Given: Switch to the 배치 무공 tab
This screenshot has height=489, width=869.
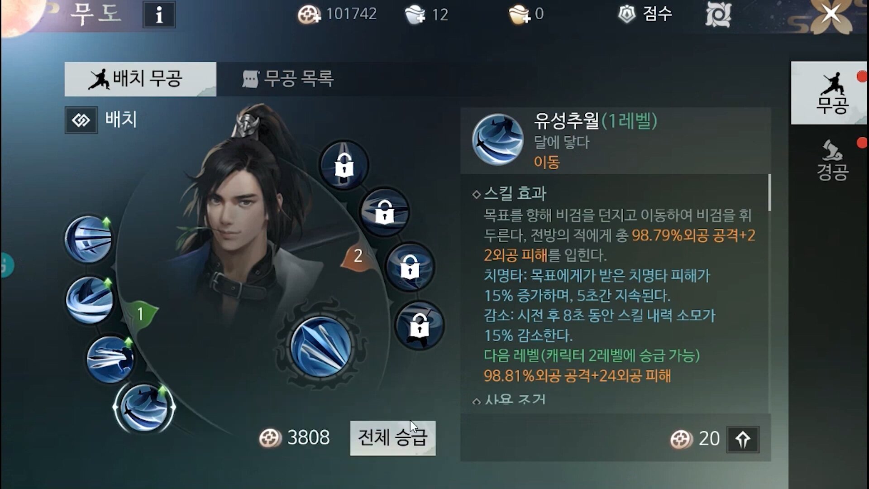Looking at the screenshot, I should coord(140,79).
